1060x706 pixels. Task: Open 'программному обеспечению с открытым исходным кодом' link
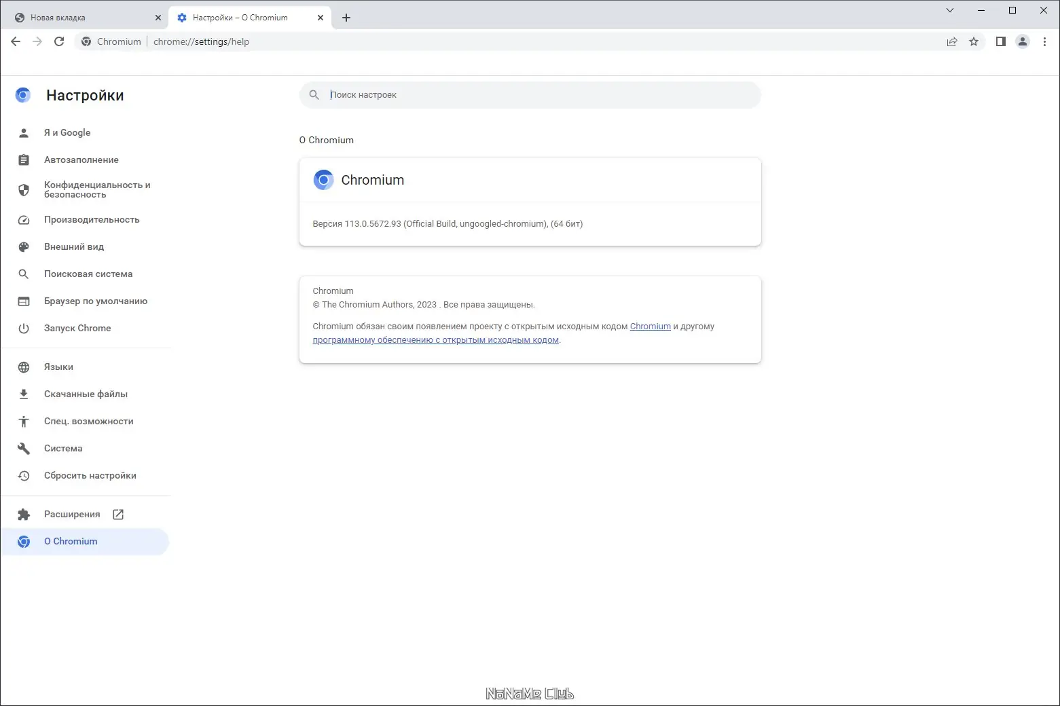pyautogui.click(x=436, y=340)
